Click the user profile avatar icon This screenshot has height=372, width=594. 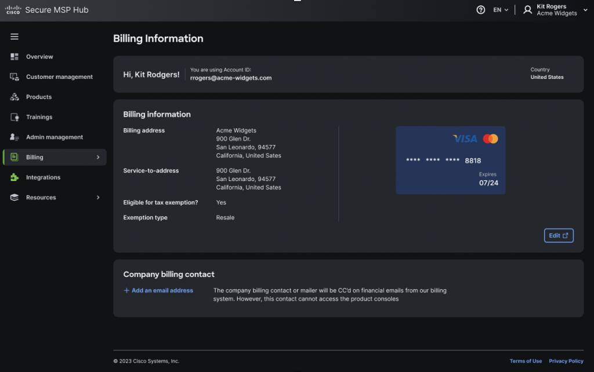527,10
